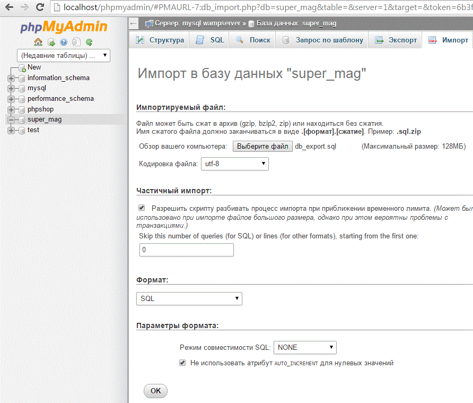This screenshot has height=403, width=473.
Task: Click the database icon beside phpshop
Action: click(22, 109)
